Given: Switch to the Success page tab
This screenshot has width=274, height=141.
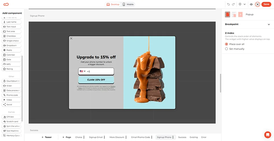Looking at the screenshot, I should pos(182,137).
